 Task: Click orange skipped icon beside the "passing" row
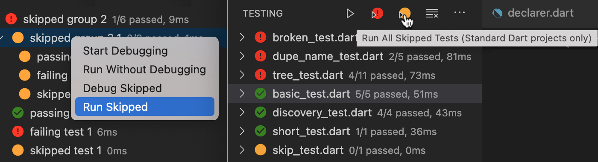click(x=25, y=57)
